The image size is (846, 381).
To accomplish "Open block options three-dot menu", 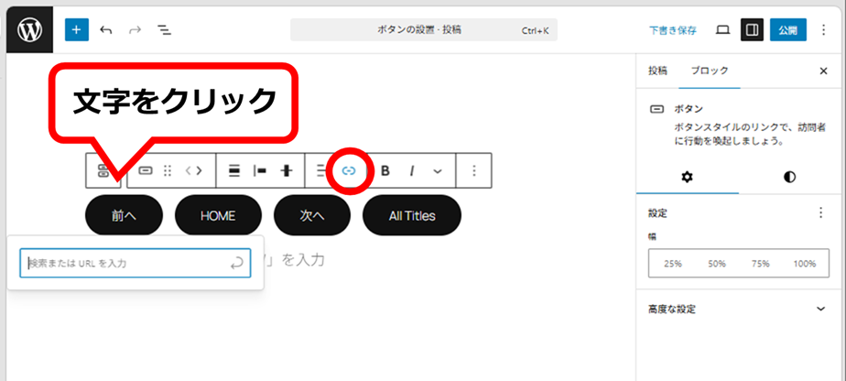I will click(473, 170).
